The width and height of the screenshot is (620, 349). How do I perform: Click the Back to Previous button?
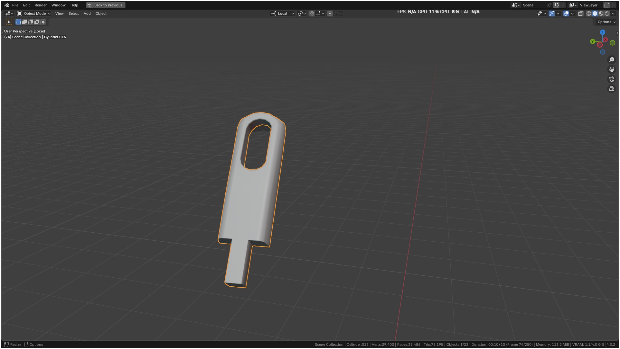pyautogui.click(x=106, y=5)
